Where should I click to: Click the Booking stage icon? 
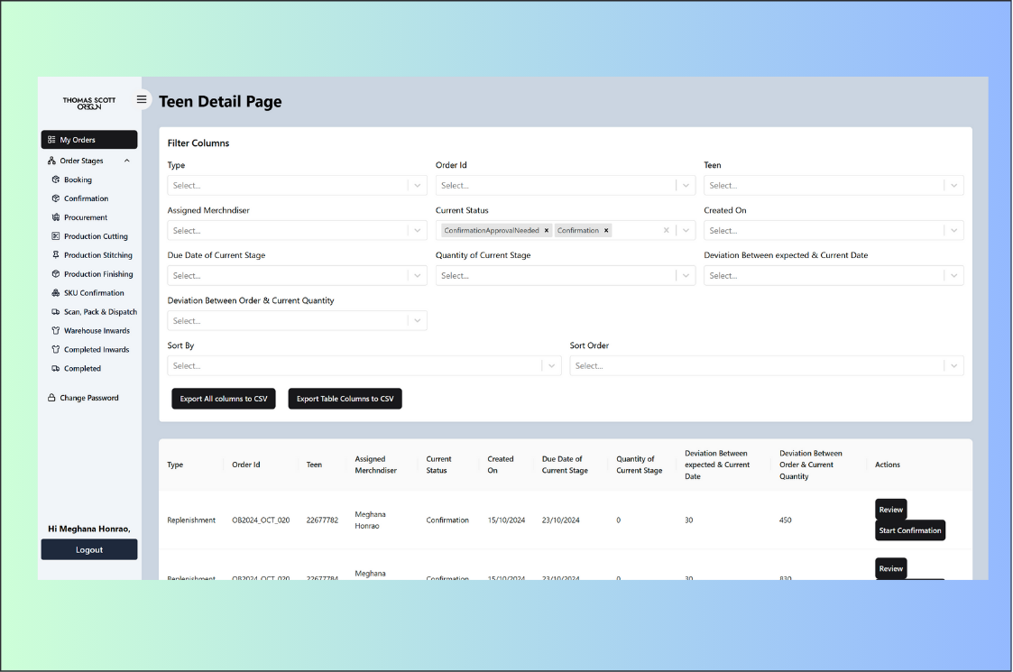click(56, 180)
